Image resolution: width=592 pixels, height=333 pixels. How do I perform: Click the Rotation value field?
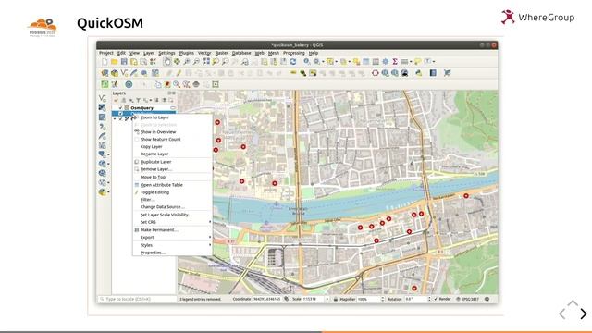point(415,299)
